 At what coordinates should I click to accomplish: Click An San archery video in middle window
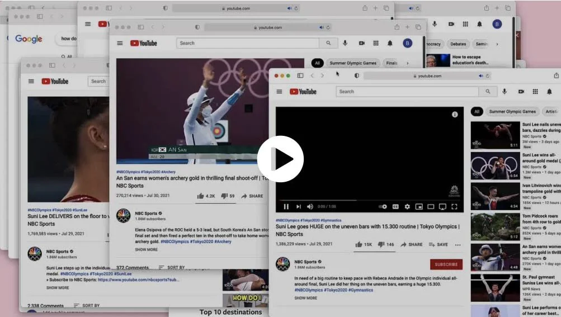[210, 111]
